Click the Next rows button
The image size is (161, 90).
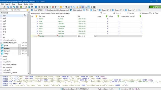click(103, 13)
